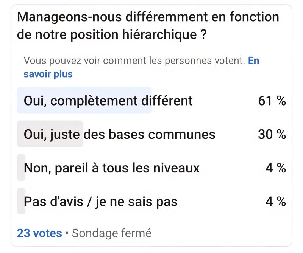Select "Oui, complètement différent" poll option
The width and height of the screenshot is (303, 253).
pyautogui.click(x=108, y=101)
